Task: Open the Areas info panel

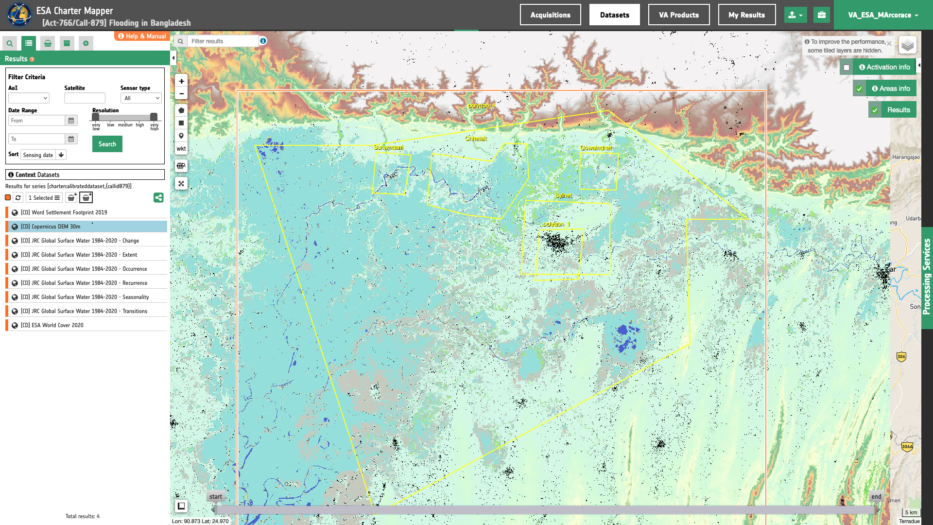Action: (x=891, y=89)
